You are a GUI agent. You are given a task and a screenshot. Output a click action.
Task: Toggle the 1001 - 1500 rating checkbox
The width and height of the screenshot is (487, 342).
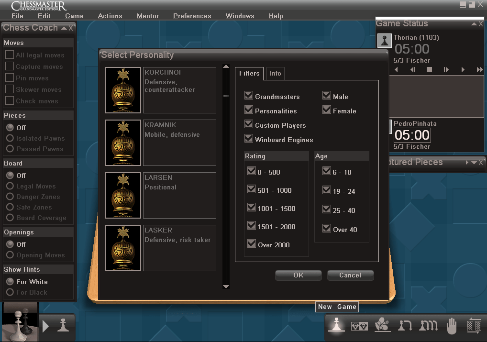point(252,207)
